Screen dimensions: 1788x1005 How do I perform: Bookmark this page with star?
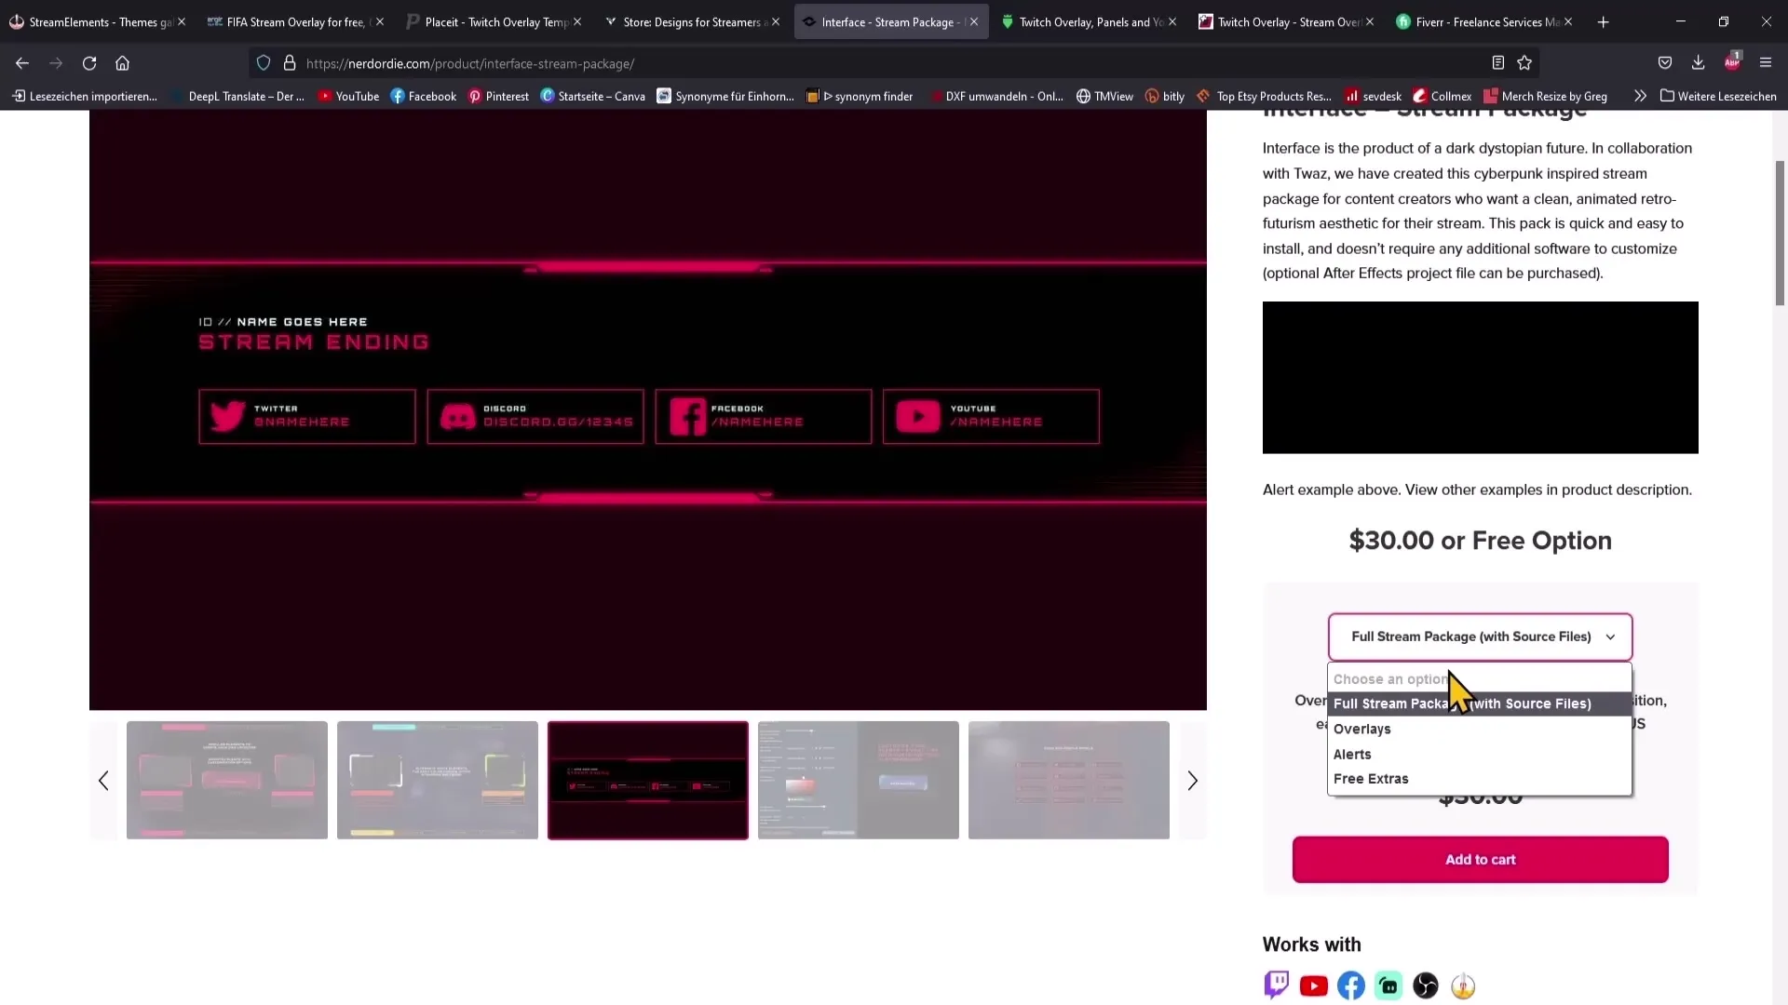click(x=1524, y=63)
